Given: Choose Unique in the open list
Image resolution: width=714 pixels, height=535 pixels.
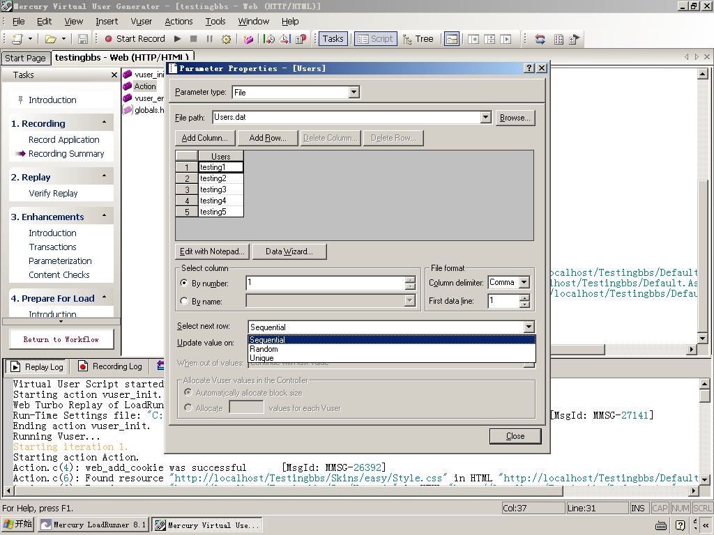Looking at the screenshot, I should [x=392, y=358].
